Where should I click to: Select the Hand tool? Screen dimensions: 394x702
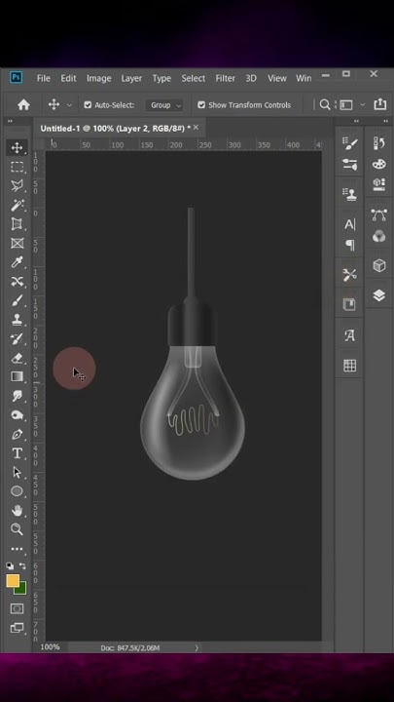(17, 510)
